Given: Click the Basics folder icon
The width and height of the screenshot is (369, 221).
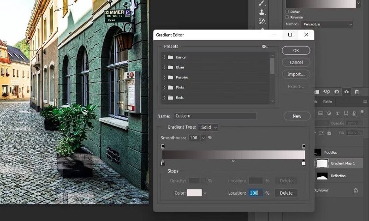Looking at the screenshot, I should [x=170, y=57].
